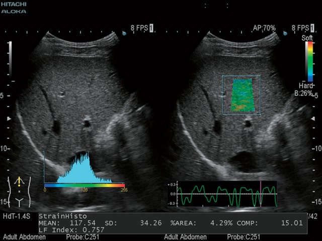Click the right focus depth arrow marker
The height and width of the screenshot is (241, 322).
click(x=313, y=118)
